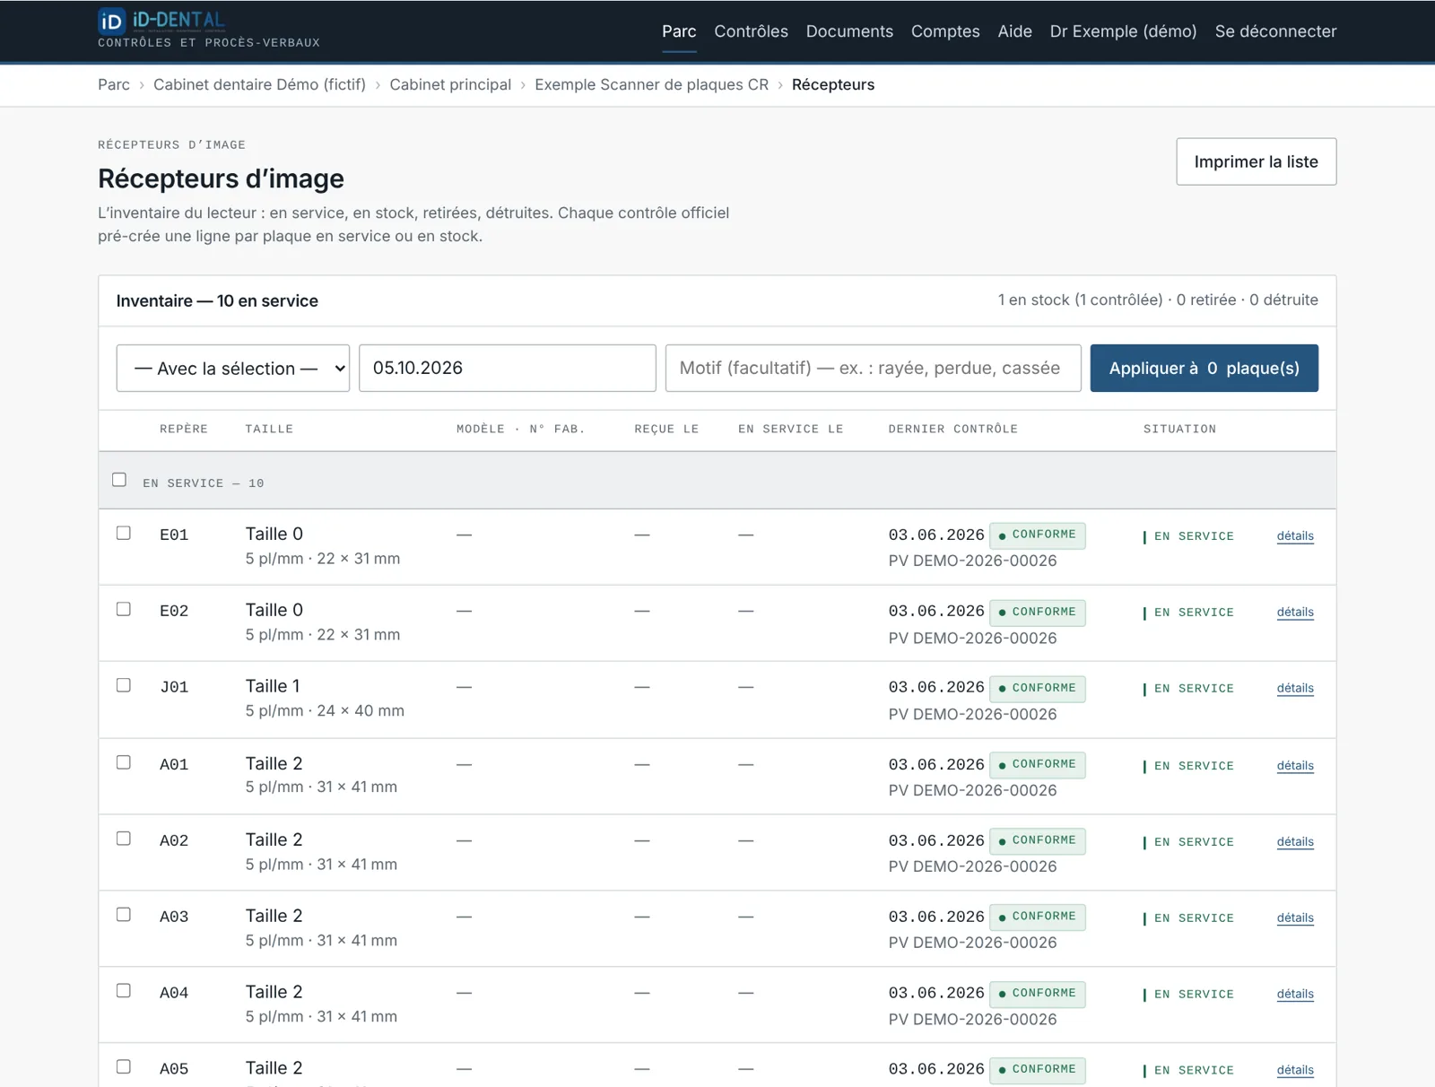Click Se déconnecter to log out

1275,31
